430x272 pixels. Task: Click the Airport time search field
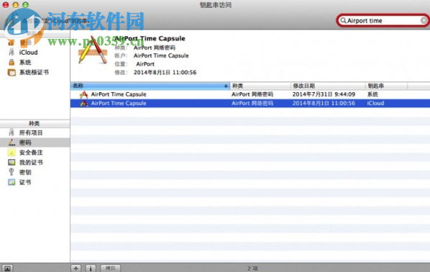pos(383,21)
